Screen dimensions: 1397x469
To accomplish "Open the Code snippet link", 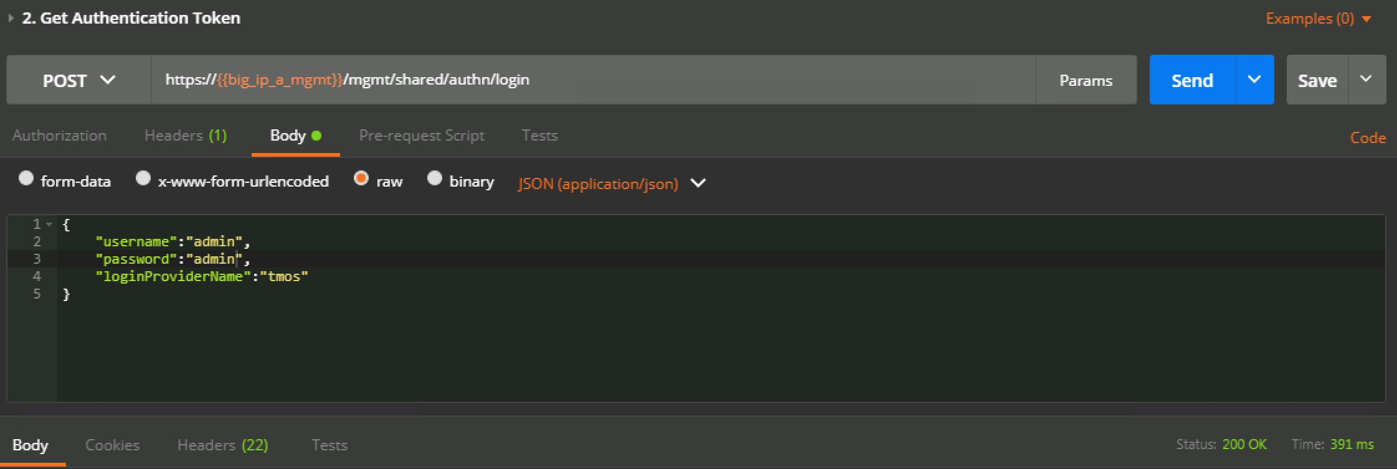I will tap(1368, 138).
